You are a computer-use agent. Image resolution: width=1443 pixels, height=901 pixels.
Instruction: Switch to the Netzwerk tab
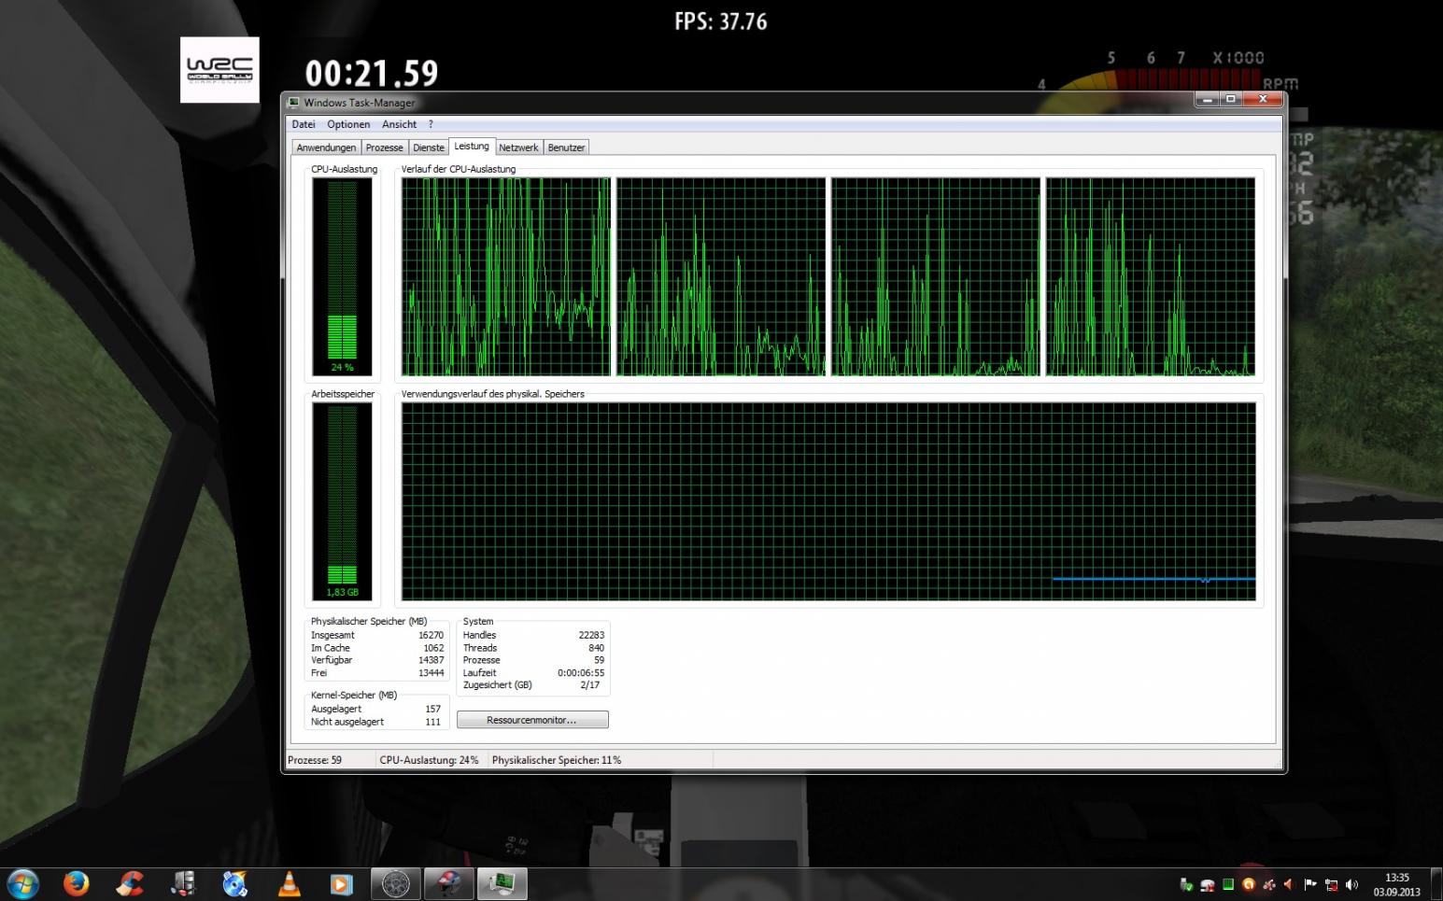[518, 148]
